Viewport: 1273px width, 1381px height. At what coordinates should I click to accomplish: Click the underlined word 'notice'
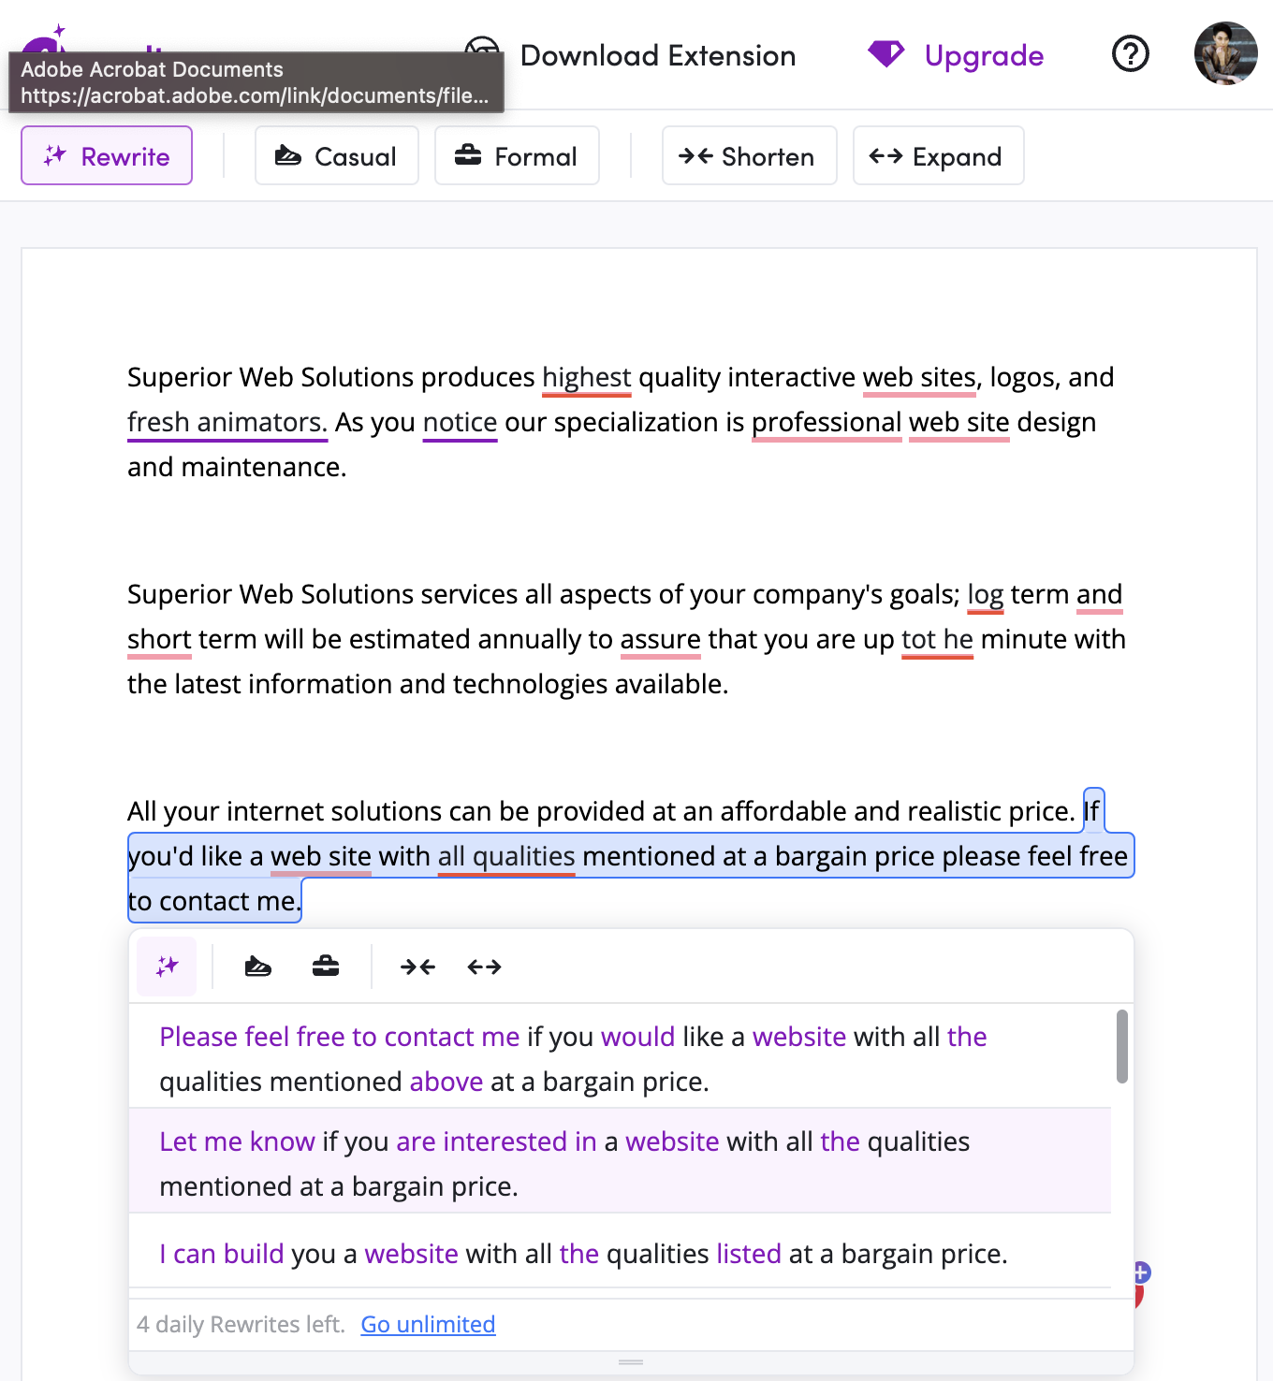tap(460, 422)
